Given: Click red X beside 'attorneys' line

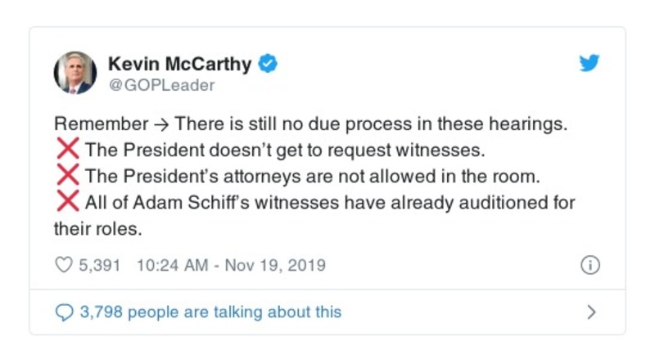Looking at the screenshot, I should [x=67, y=176].
